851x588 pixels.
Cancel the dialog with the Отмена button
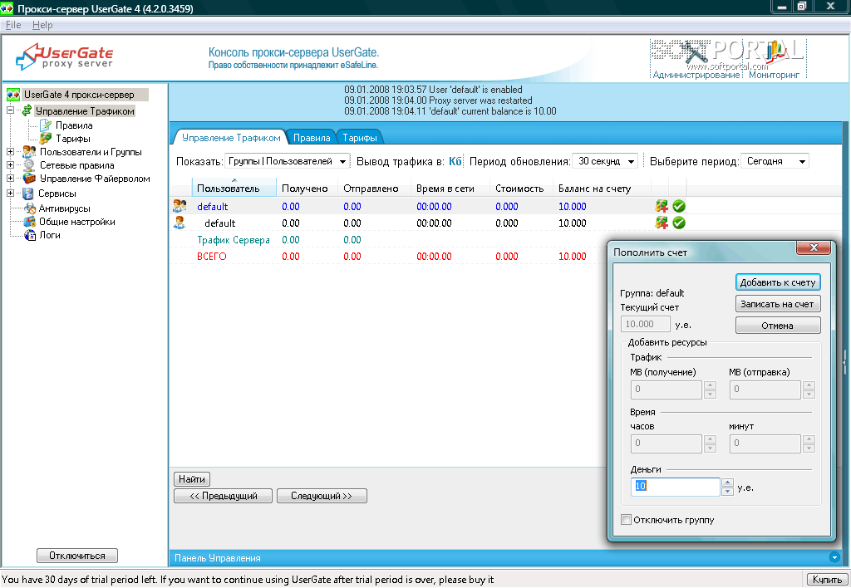pos(778,326)
